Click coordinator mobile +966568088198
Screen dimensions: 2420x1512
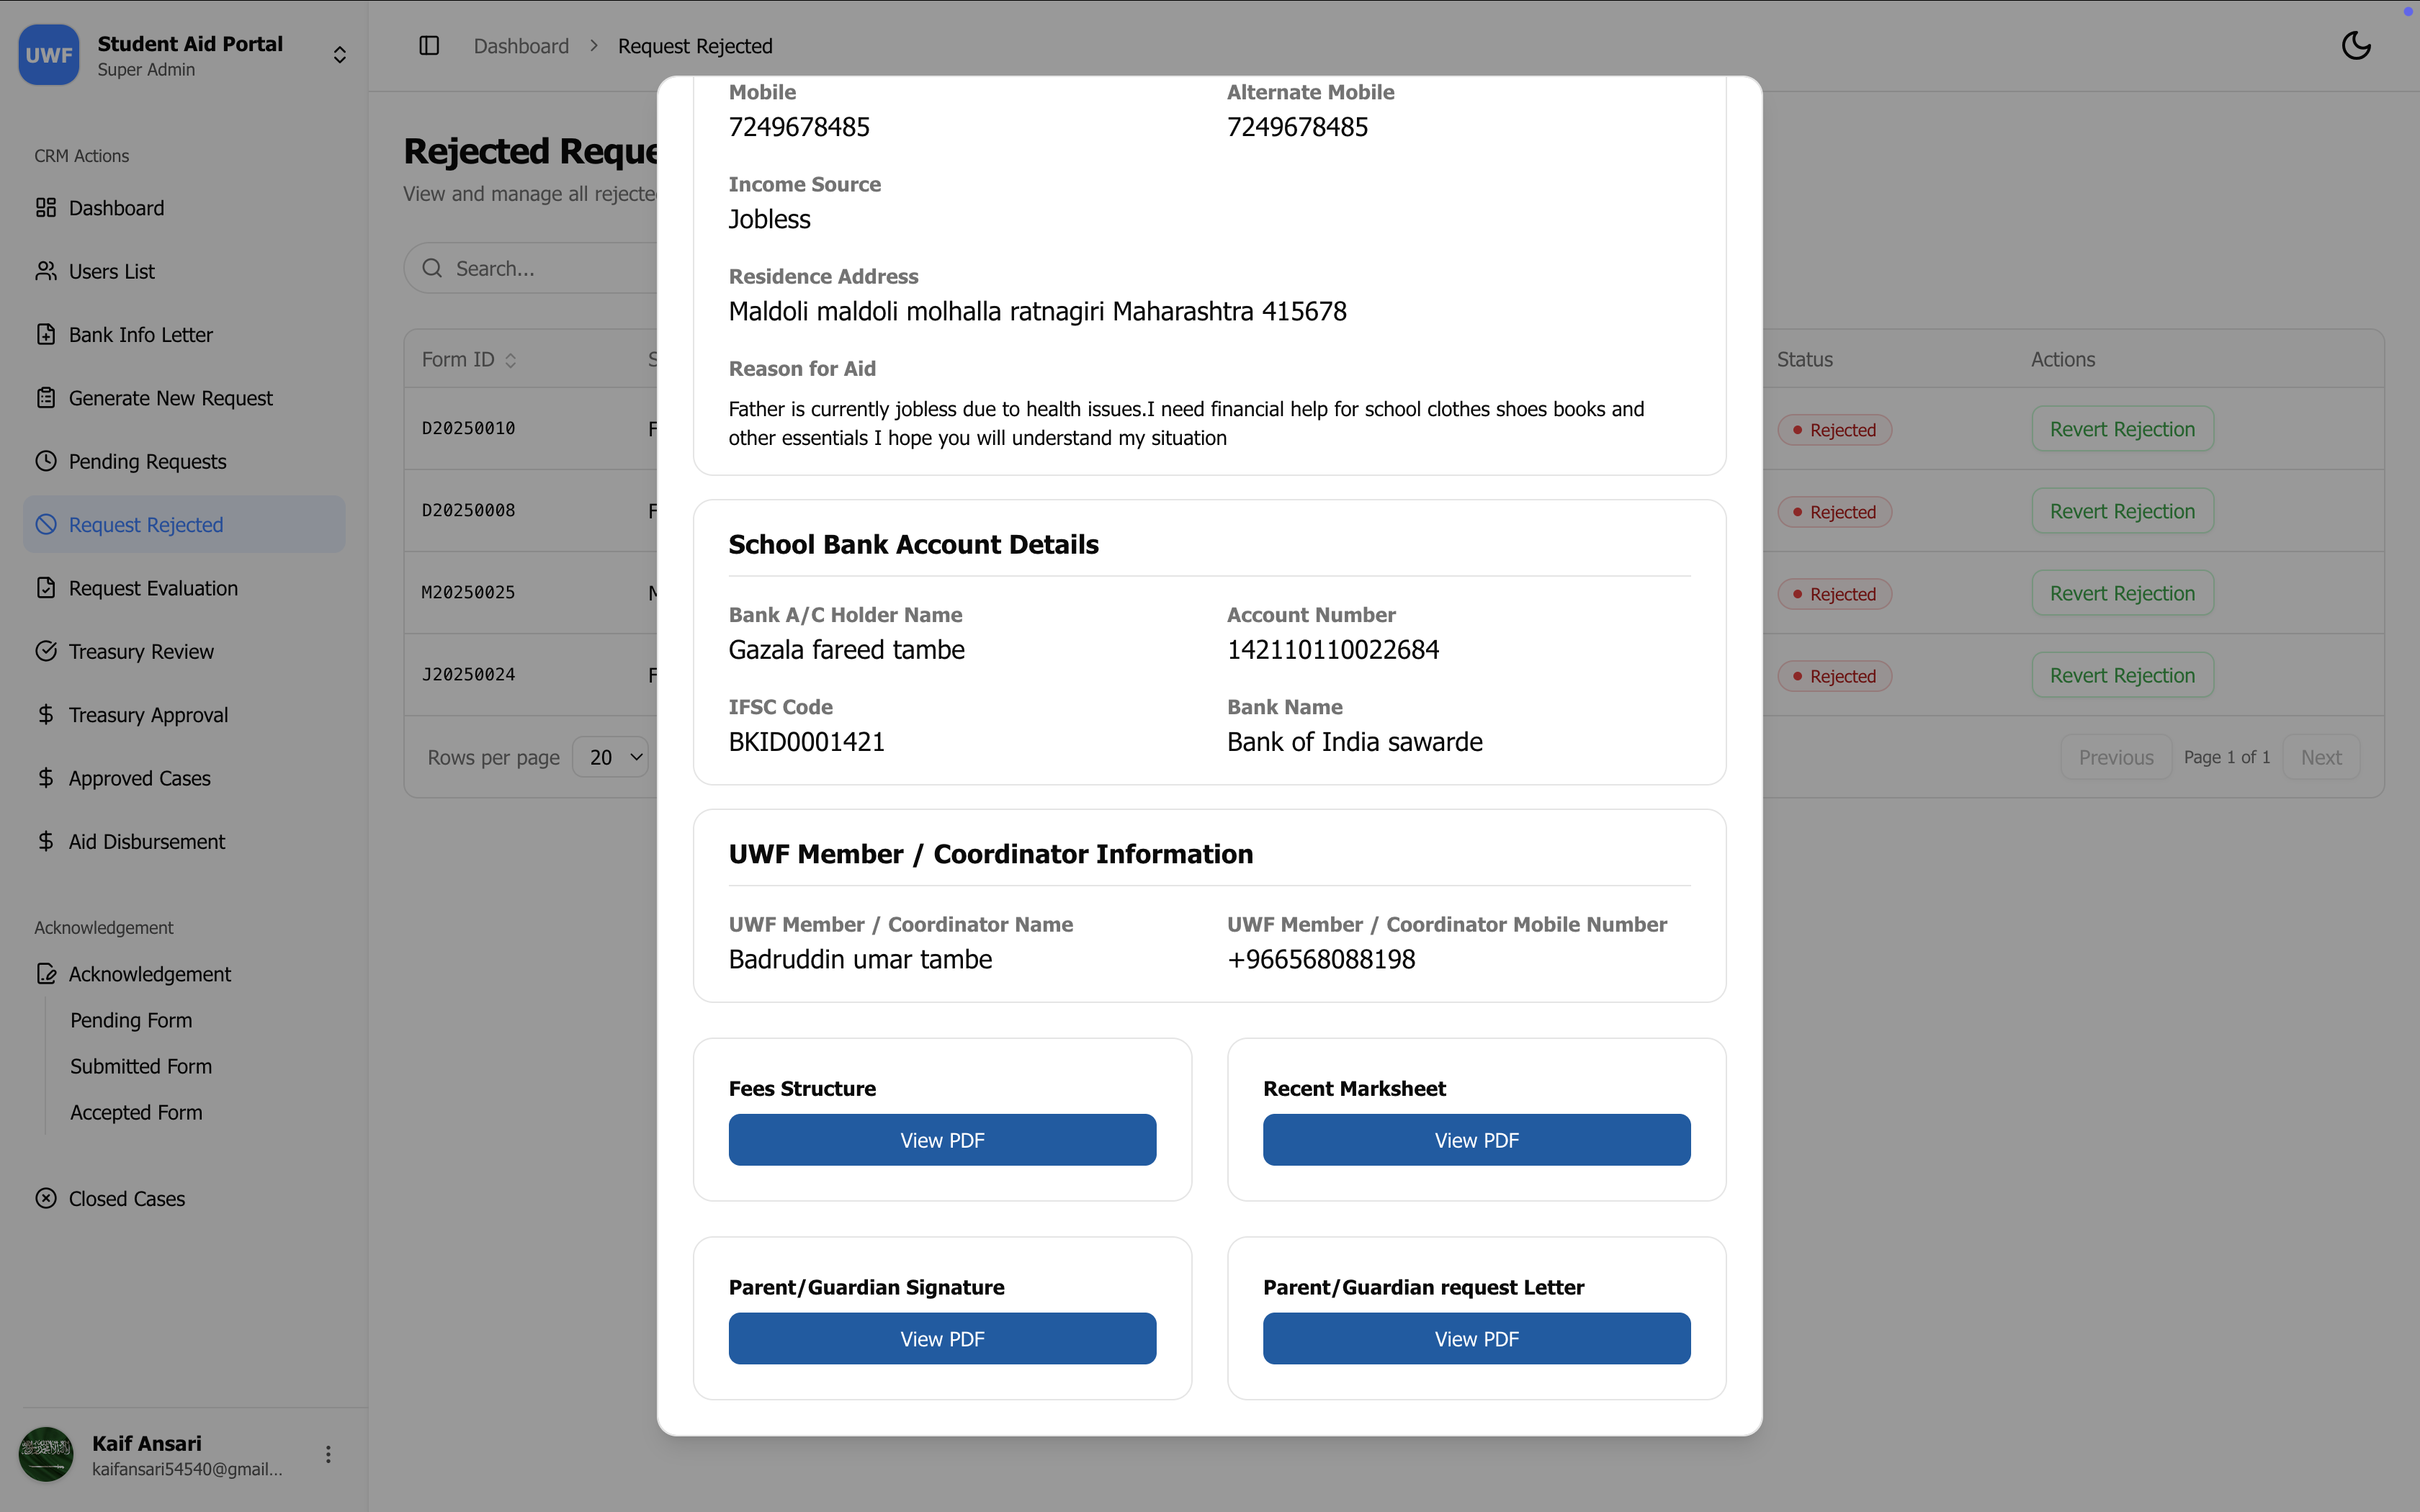1321,960
